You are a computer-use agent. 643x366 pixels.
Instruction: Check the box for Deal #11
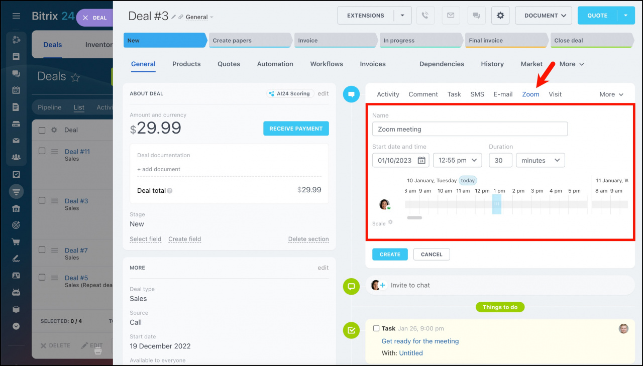tap(42, 151)
